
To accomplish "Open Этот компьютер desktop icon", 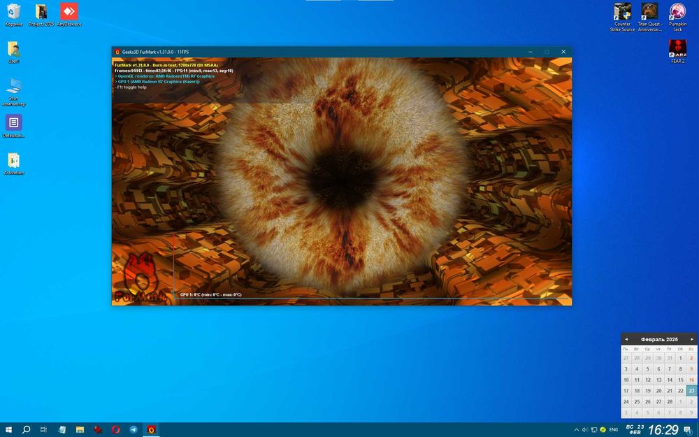I will (x=14, y=92).
